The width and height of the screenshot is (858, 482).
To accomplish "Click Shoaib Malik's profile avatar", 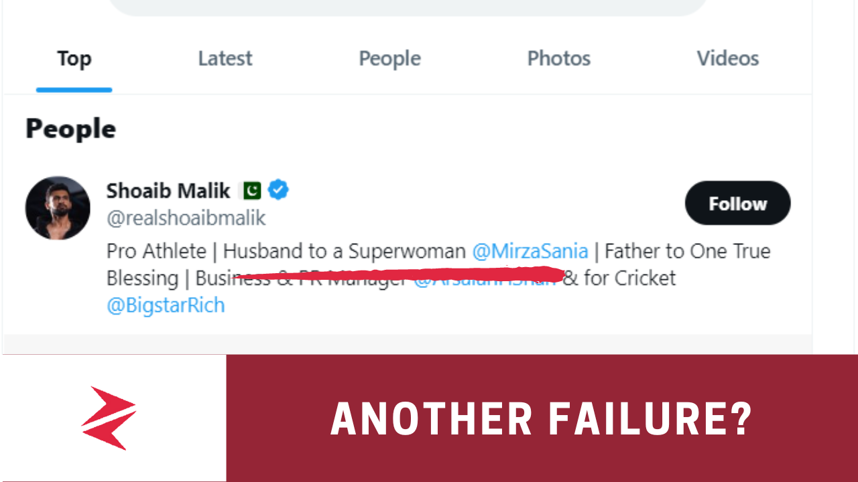I will [58, 208].
